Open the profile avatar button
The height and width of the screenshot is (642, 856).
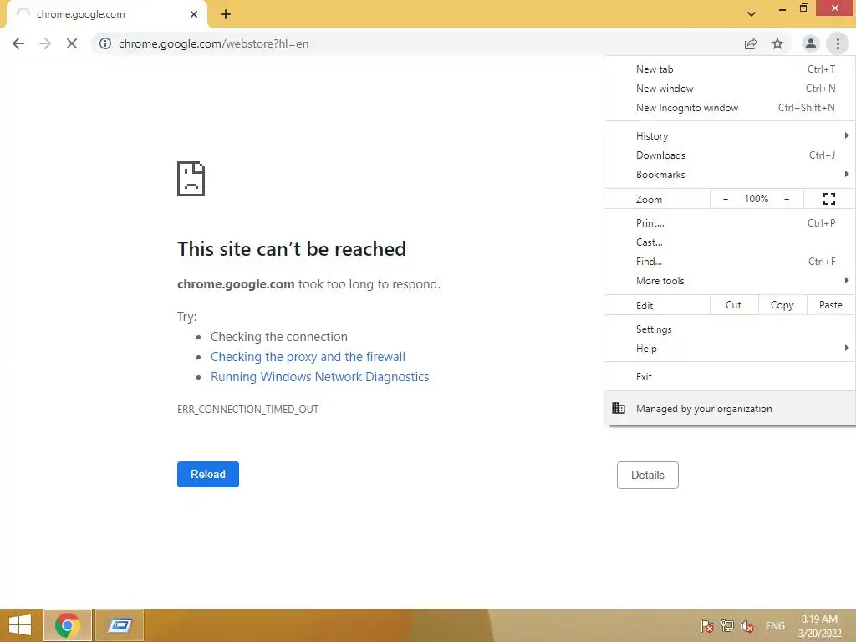811,43
